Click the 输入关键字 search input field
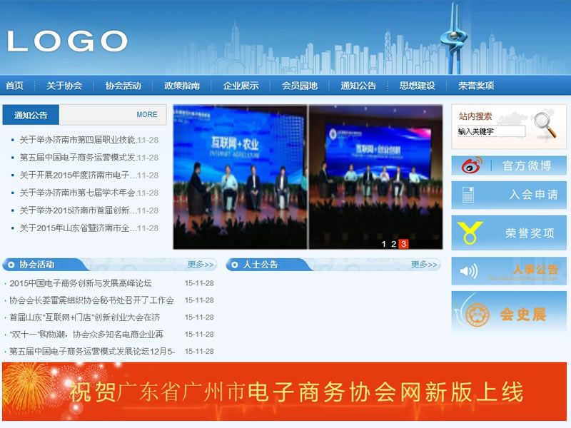Image resolution: width=571 pixels, height=428 pixels. (491, 131)
